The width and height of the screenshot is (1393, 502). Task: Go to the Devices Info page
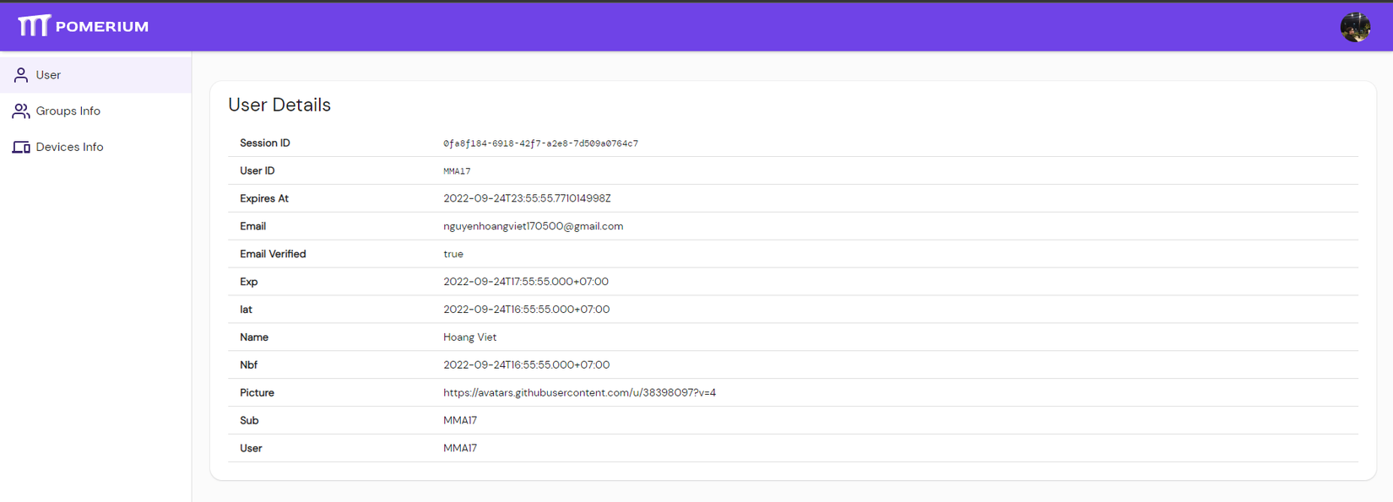click(69, 147)
